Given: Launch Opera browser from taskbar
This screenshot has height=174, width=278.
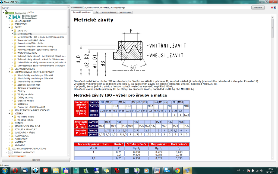Looking at the screenshot, I should click(15, 170).
